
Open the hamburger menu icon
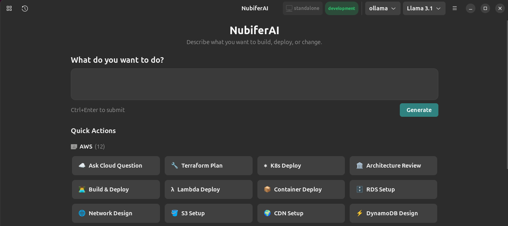[x=455, y=8]
